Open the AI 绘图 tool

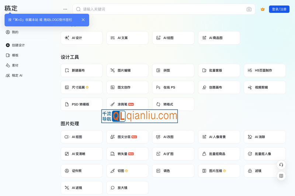tap(173, 38)
